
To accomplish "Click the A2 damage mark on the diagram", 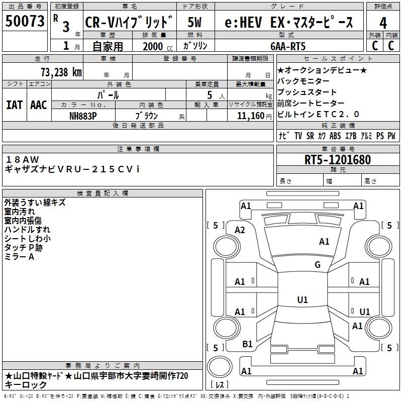I will [240, 230].
